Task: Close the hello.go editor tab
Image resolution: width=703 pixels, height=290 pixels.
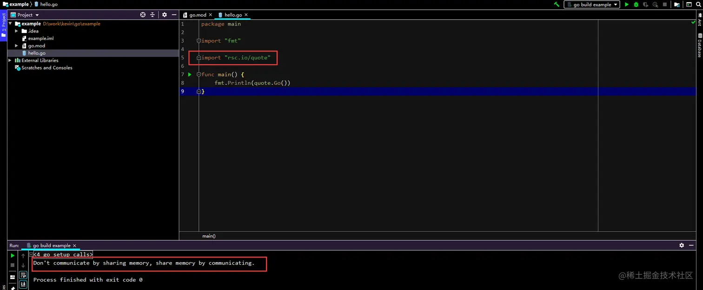Action: [x=246, y=15]
